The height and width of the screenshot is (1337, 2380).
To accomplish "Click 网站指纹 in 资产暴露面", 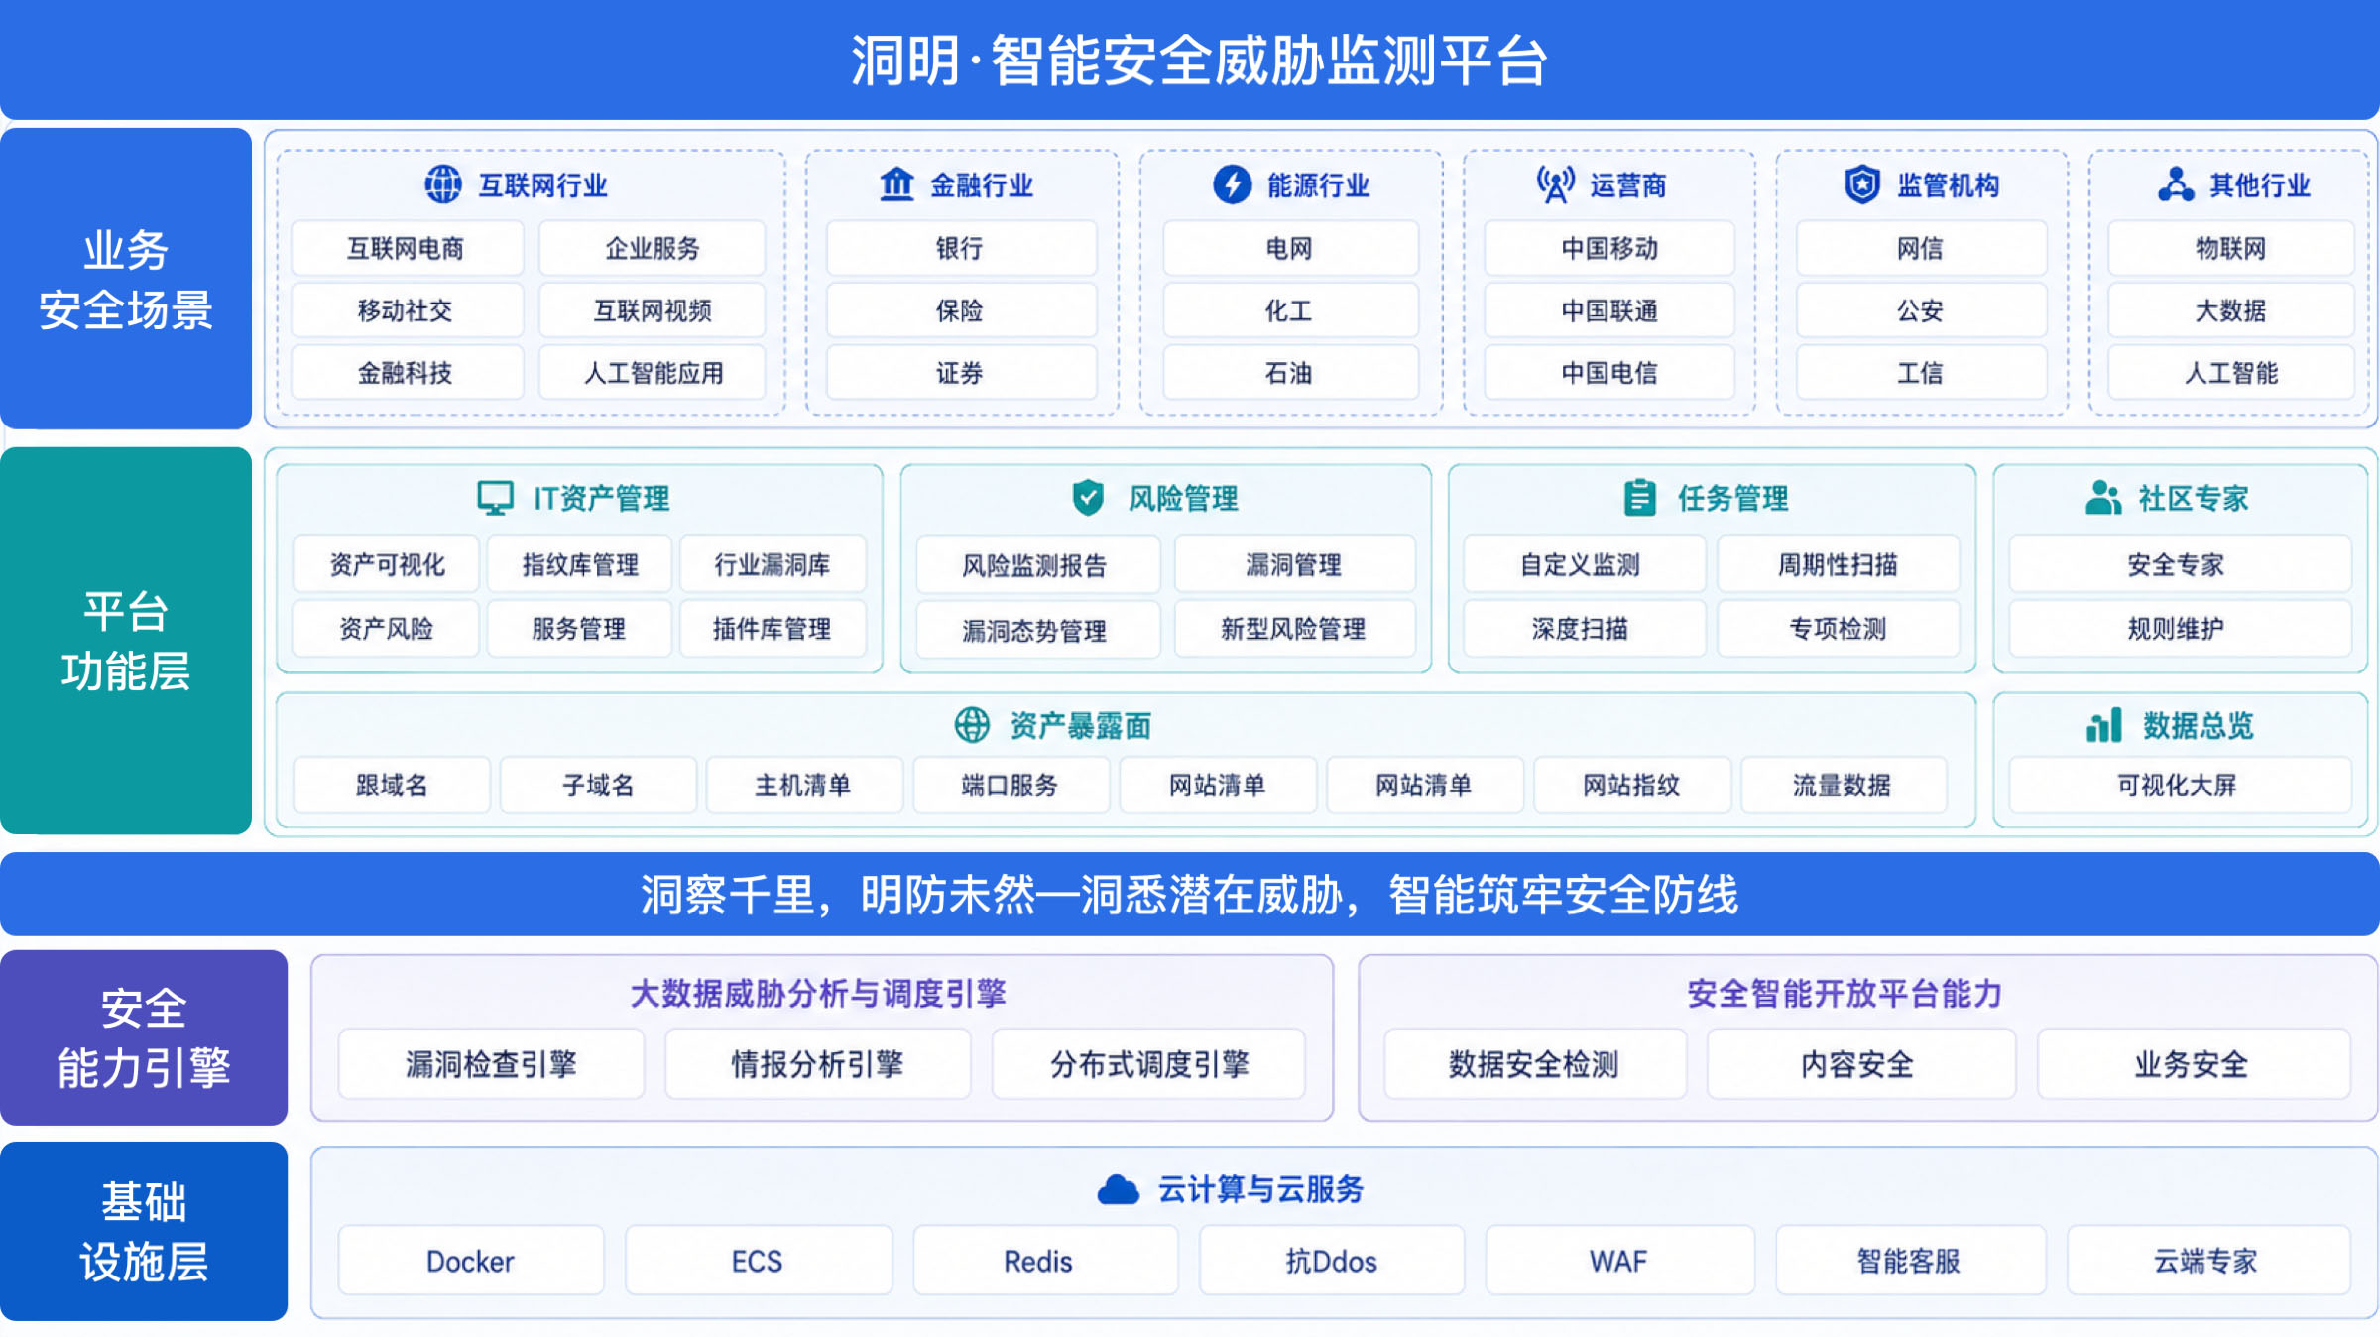I will click(1632, 785).
